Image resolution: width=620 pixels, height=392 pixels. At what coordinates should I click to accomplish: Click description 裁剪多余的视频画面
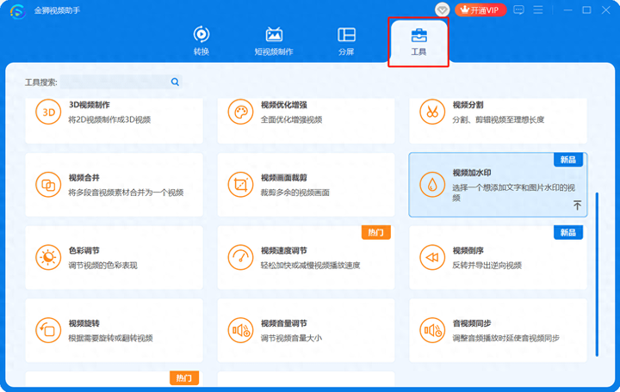click(295, 193)
